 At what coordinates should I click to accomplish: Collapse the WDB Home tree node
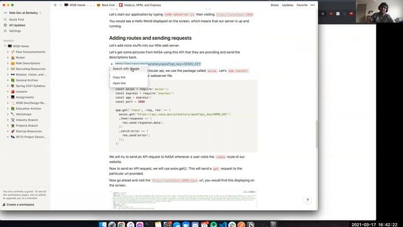pos(5,46)
